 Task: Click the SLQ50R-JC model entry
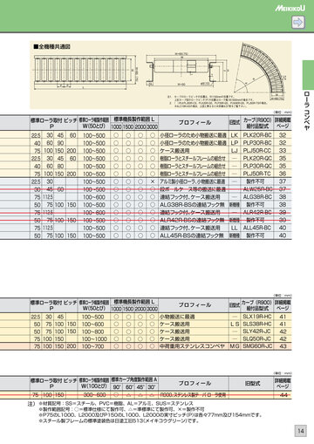click(257, 338)
